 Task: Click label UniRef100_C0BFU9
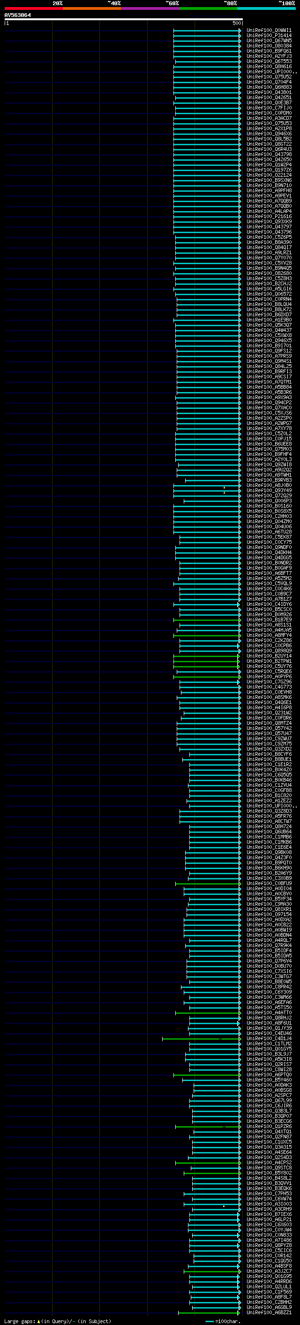click(x=269, y=883)
